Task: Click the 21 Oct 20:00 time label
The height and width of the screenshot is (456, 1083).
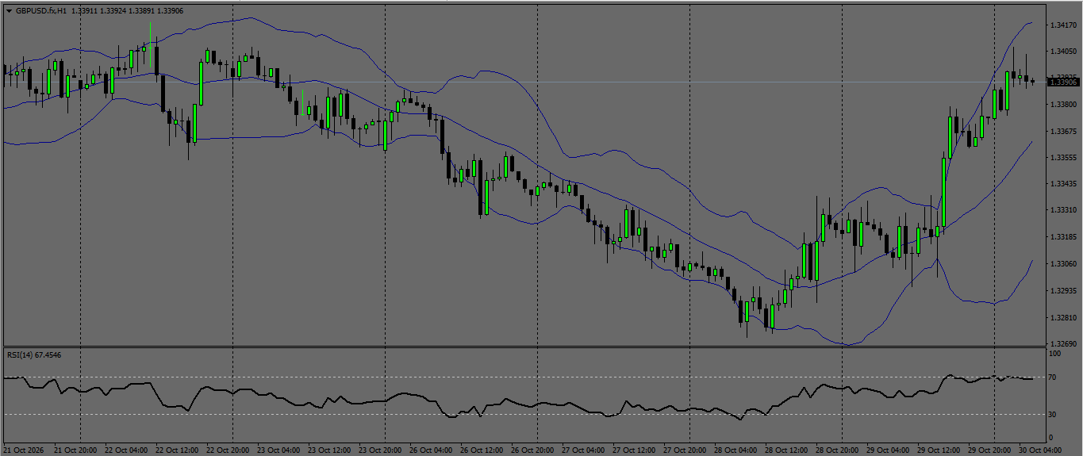Action: pyautogui.click(x=75, y=450)
